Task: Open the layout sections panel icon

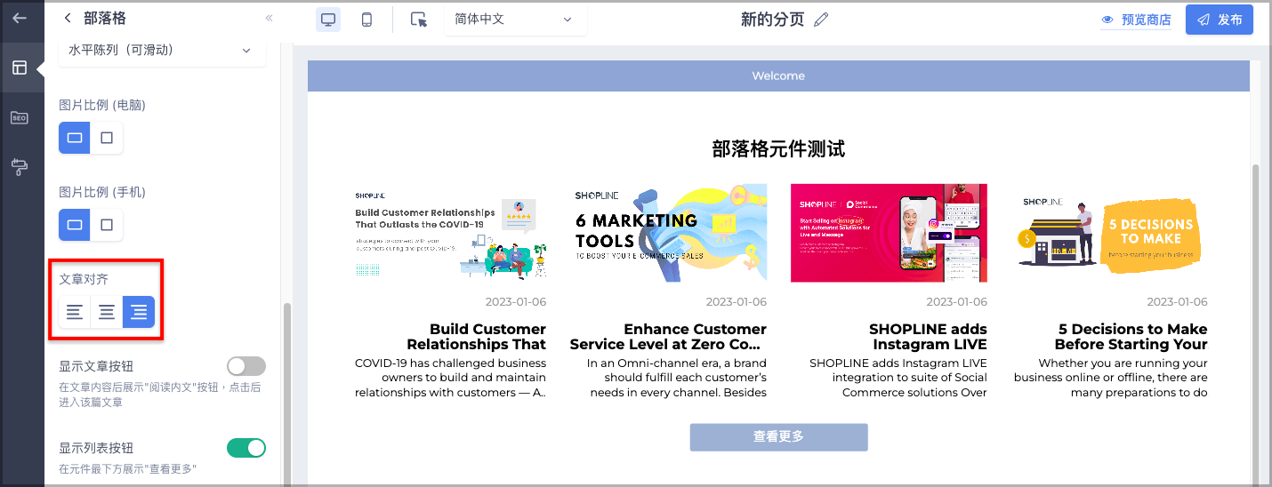Action: click(x=20, y=68)
